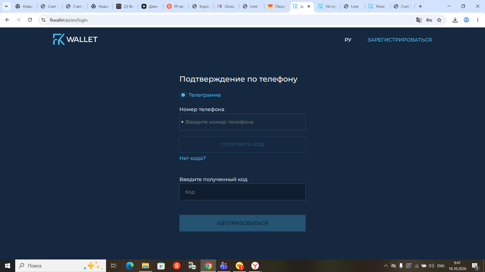This screenshot has width=485, height=272.
Task: Launch Microsoft Edge from the taskbar
Action: point(130,266)
